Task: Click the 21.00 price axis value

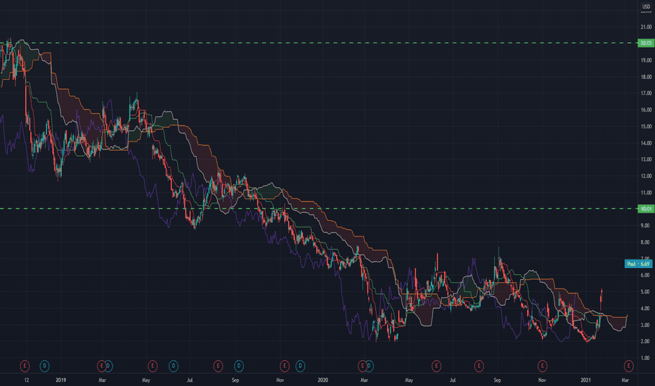Action: pyautogui.click(x=646, y=27)
